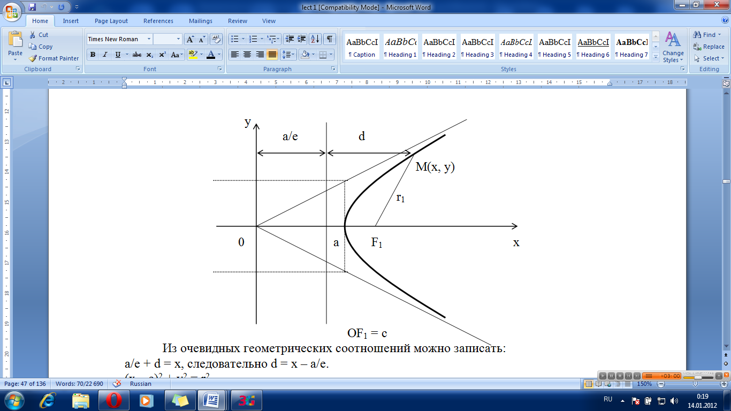This screenshot has height=411, width=731.
Task: Switch to the Mailings tab
Action: pyautogui.click(x=201, y=21)
